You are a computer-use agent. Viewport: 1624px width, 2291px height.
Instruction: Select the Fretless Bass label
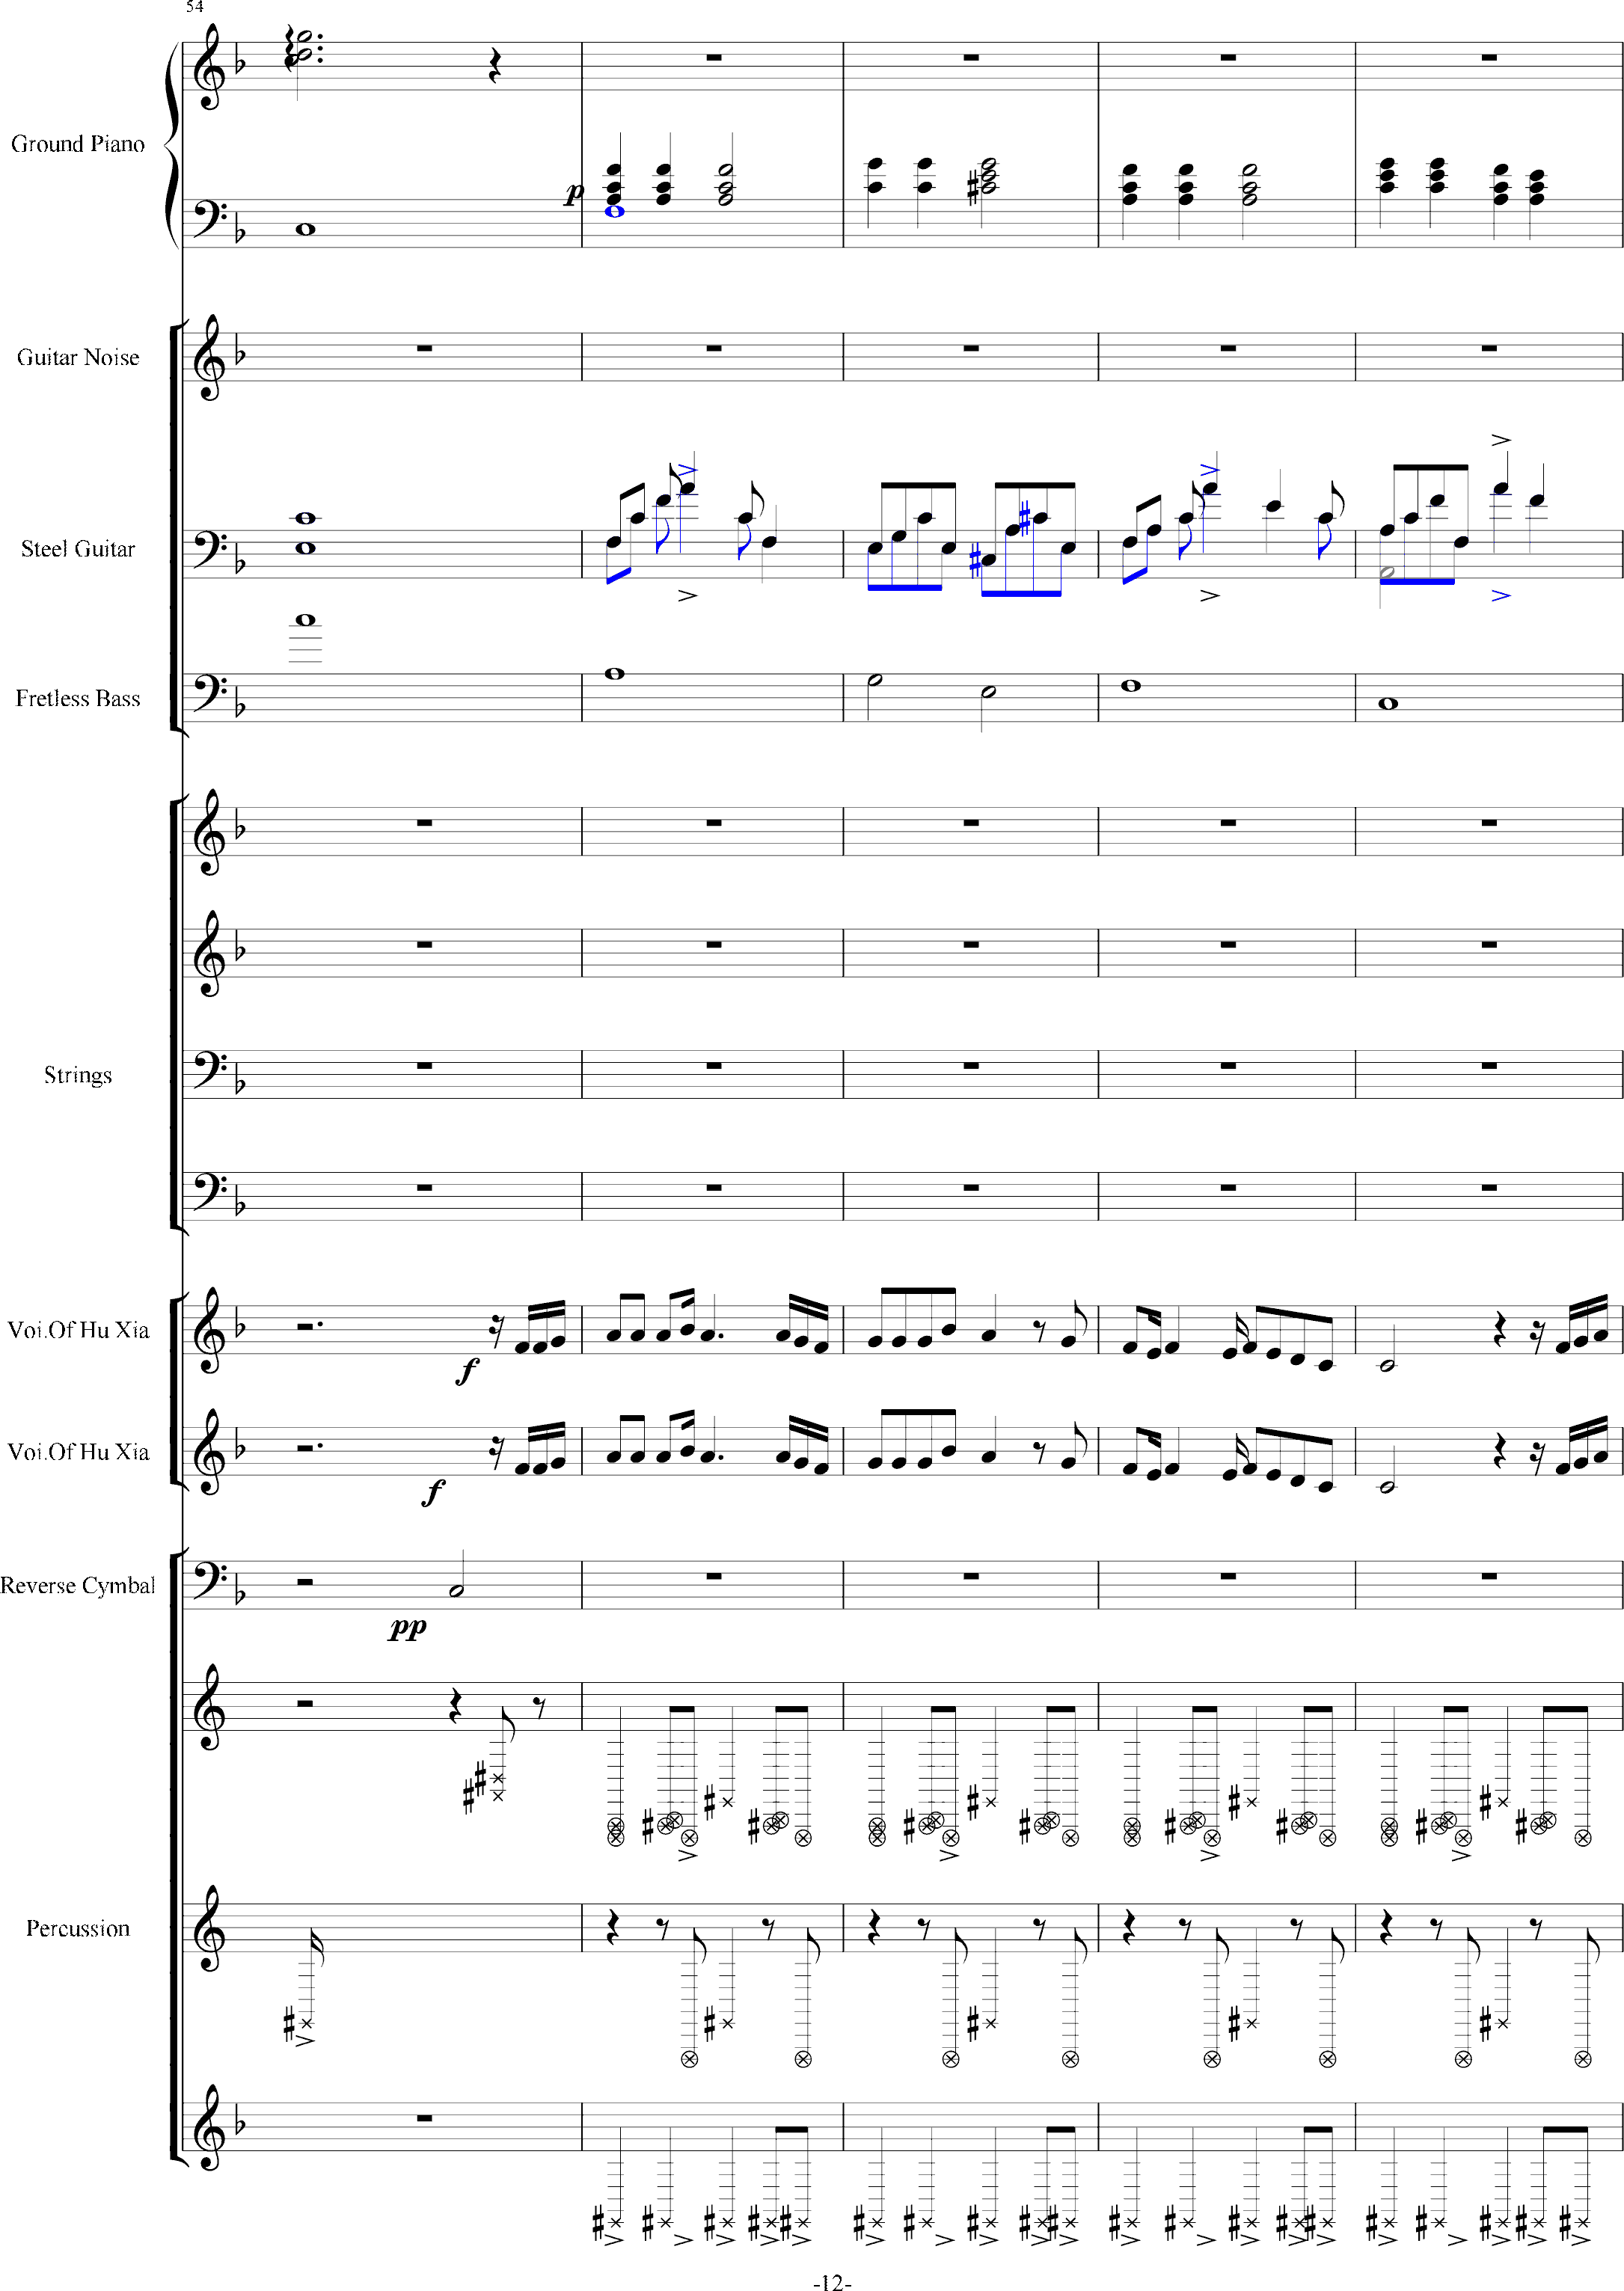coord(77,699)
